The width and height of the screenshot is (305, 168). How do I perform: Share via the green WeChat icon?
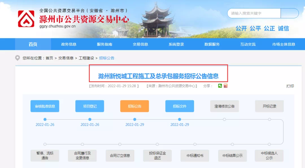220,86
